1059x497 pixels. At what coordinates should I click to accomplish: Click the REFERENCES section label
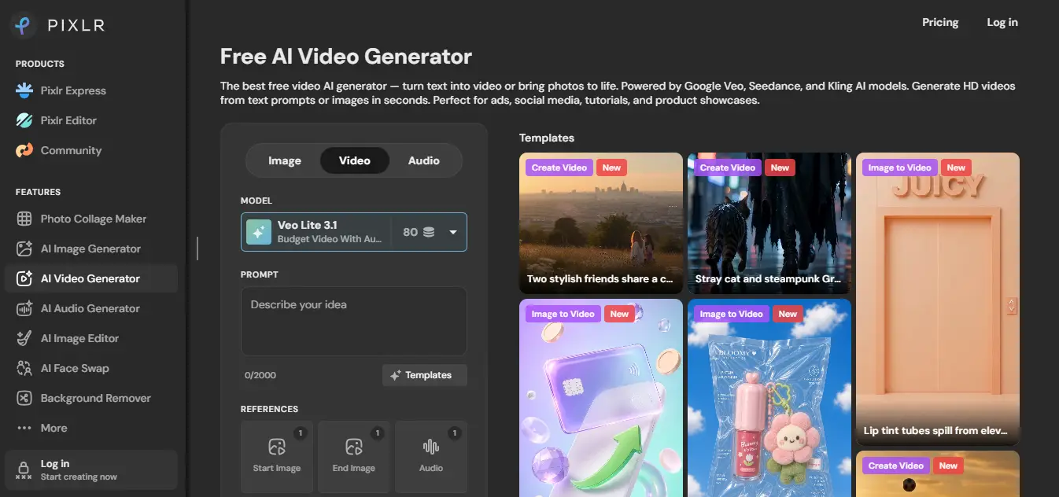pos(269,409)
